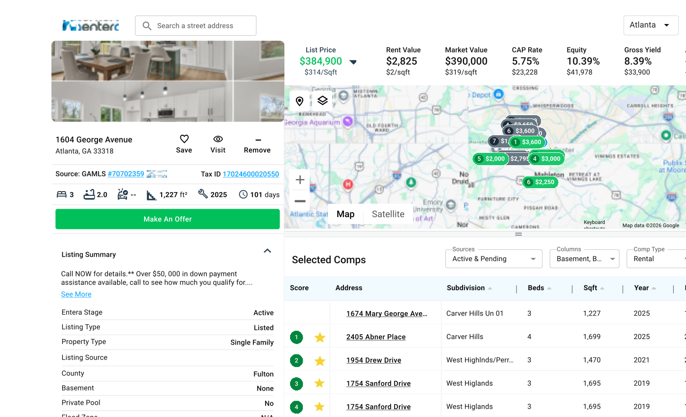The image size is (686, 417).
Task: Open the Comp Type dropdown
Action: coord(656,259)
